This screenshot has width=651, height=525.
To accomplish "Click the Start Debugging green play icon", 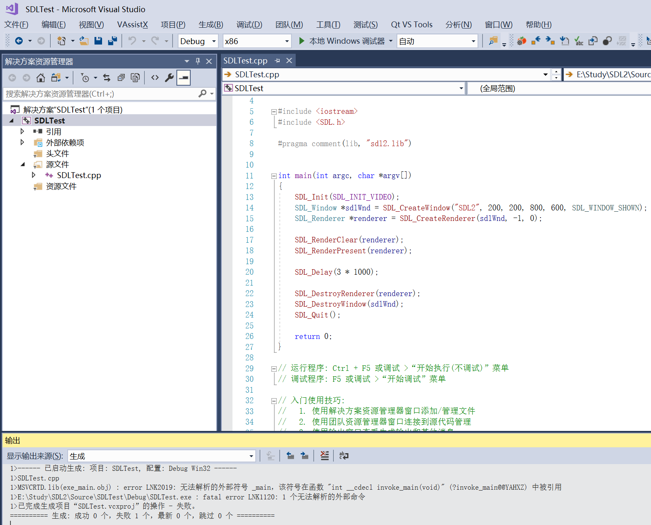I will [x=301, y=41].
